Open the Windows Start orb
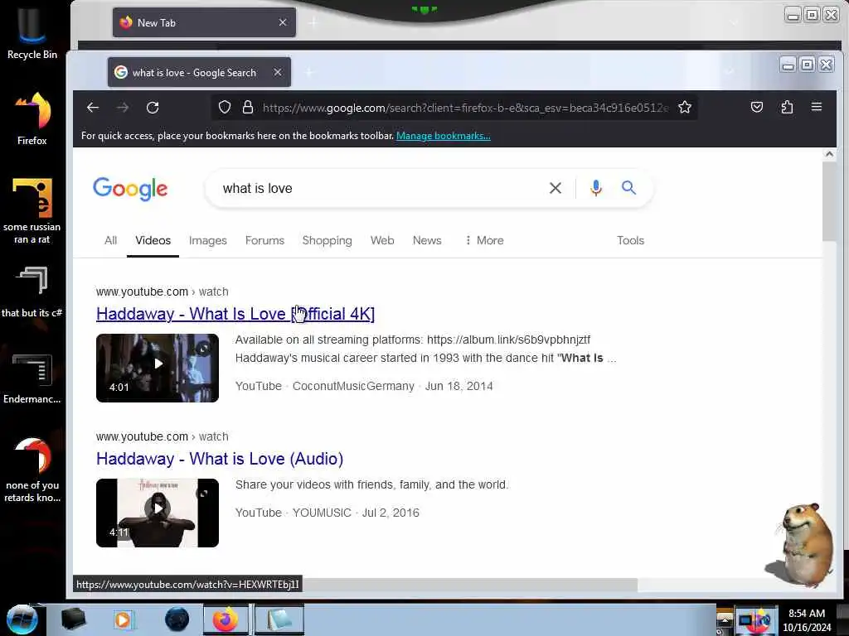The width and height of the screenshot is (849, 636). click(22, 619)
